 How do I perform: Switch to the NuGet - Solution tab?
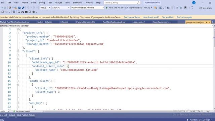[x=45, y=22]
